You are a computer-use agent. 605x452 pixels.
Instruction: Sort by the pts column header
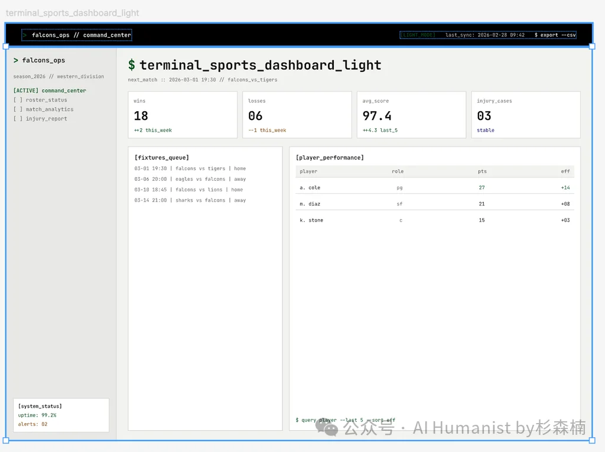[482, 171]
